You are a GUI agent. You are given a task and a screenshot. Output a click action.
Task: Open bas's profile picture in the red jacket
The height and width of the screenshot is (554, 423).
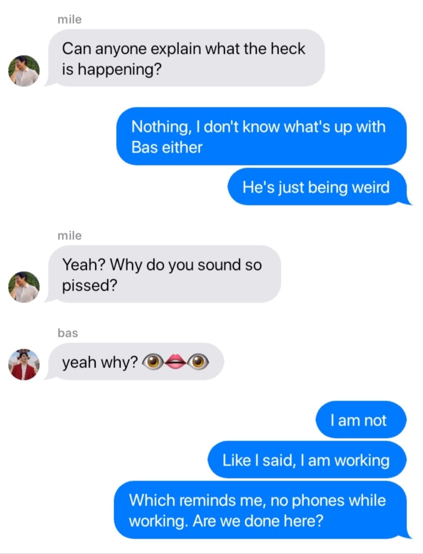[x=24, y=364]
